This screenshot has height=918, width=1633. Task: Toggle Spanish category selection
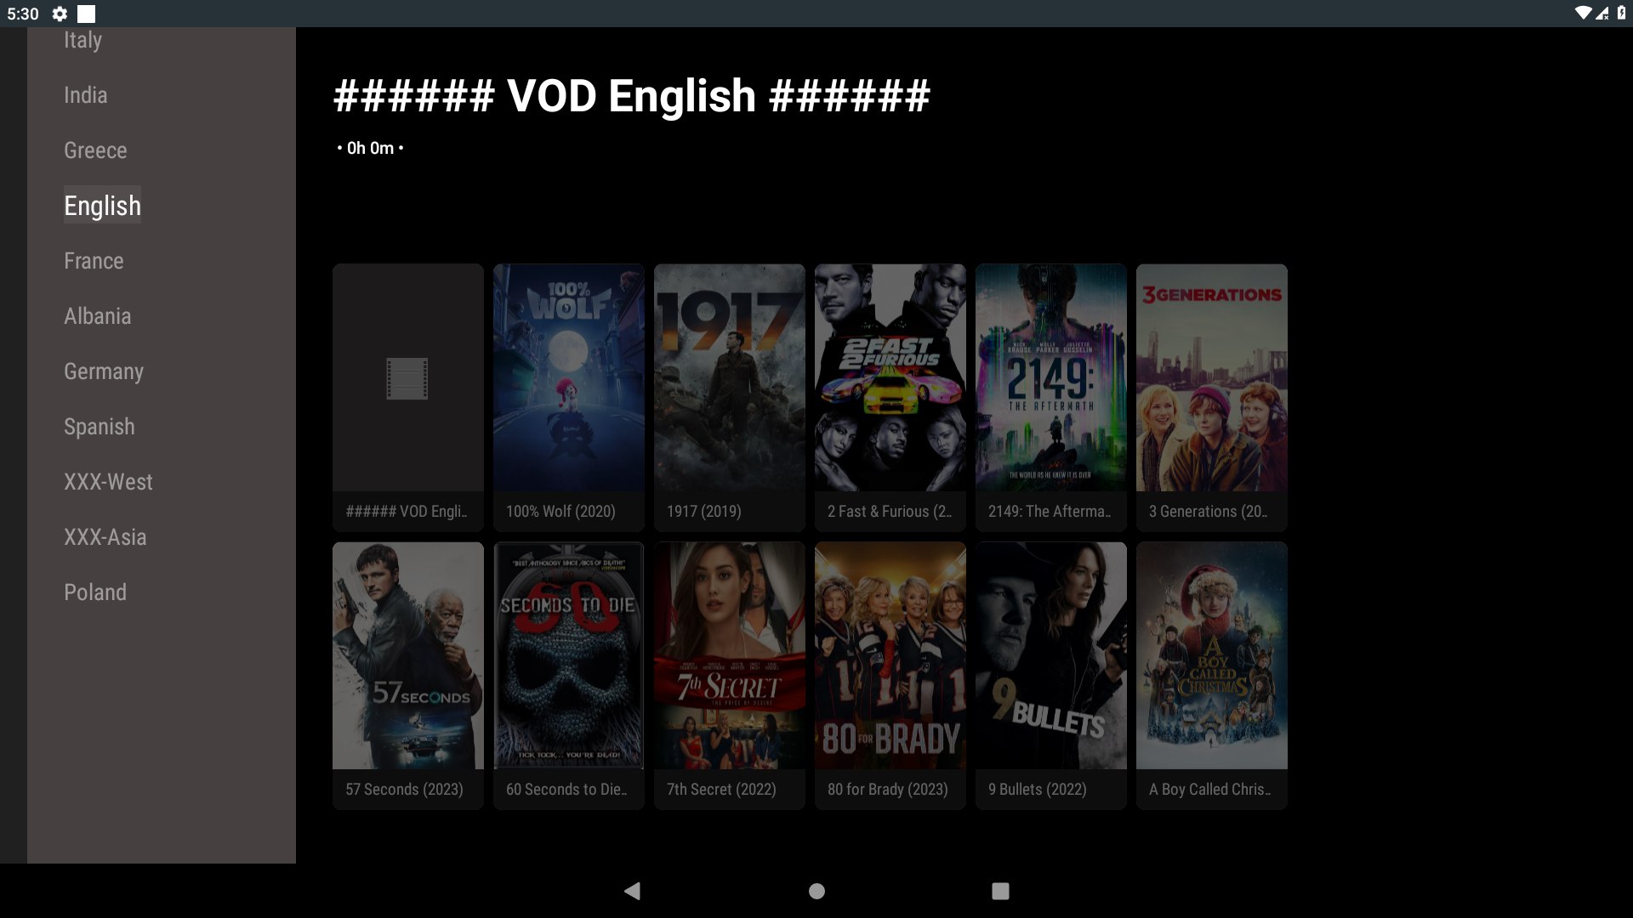pyautogui.click(x=99, y=425)
